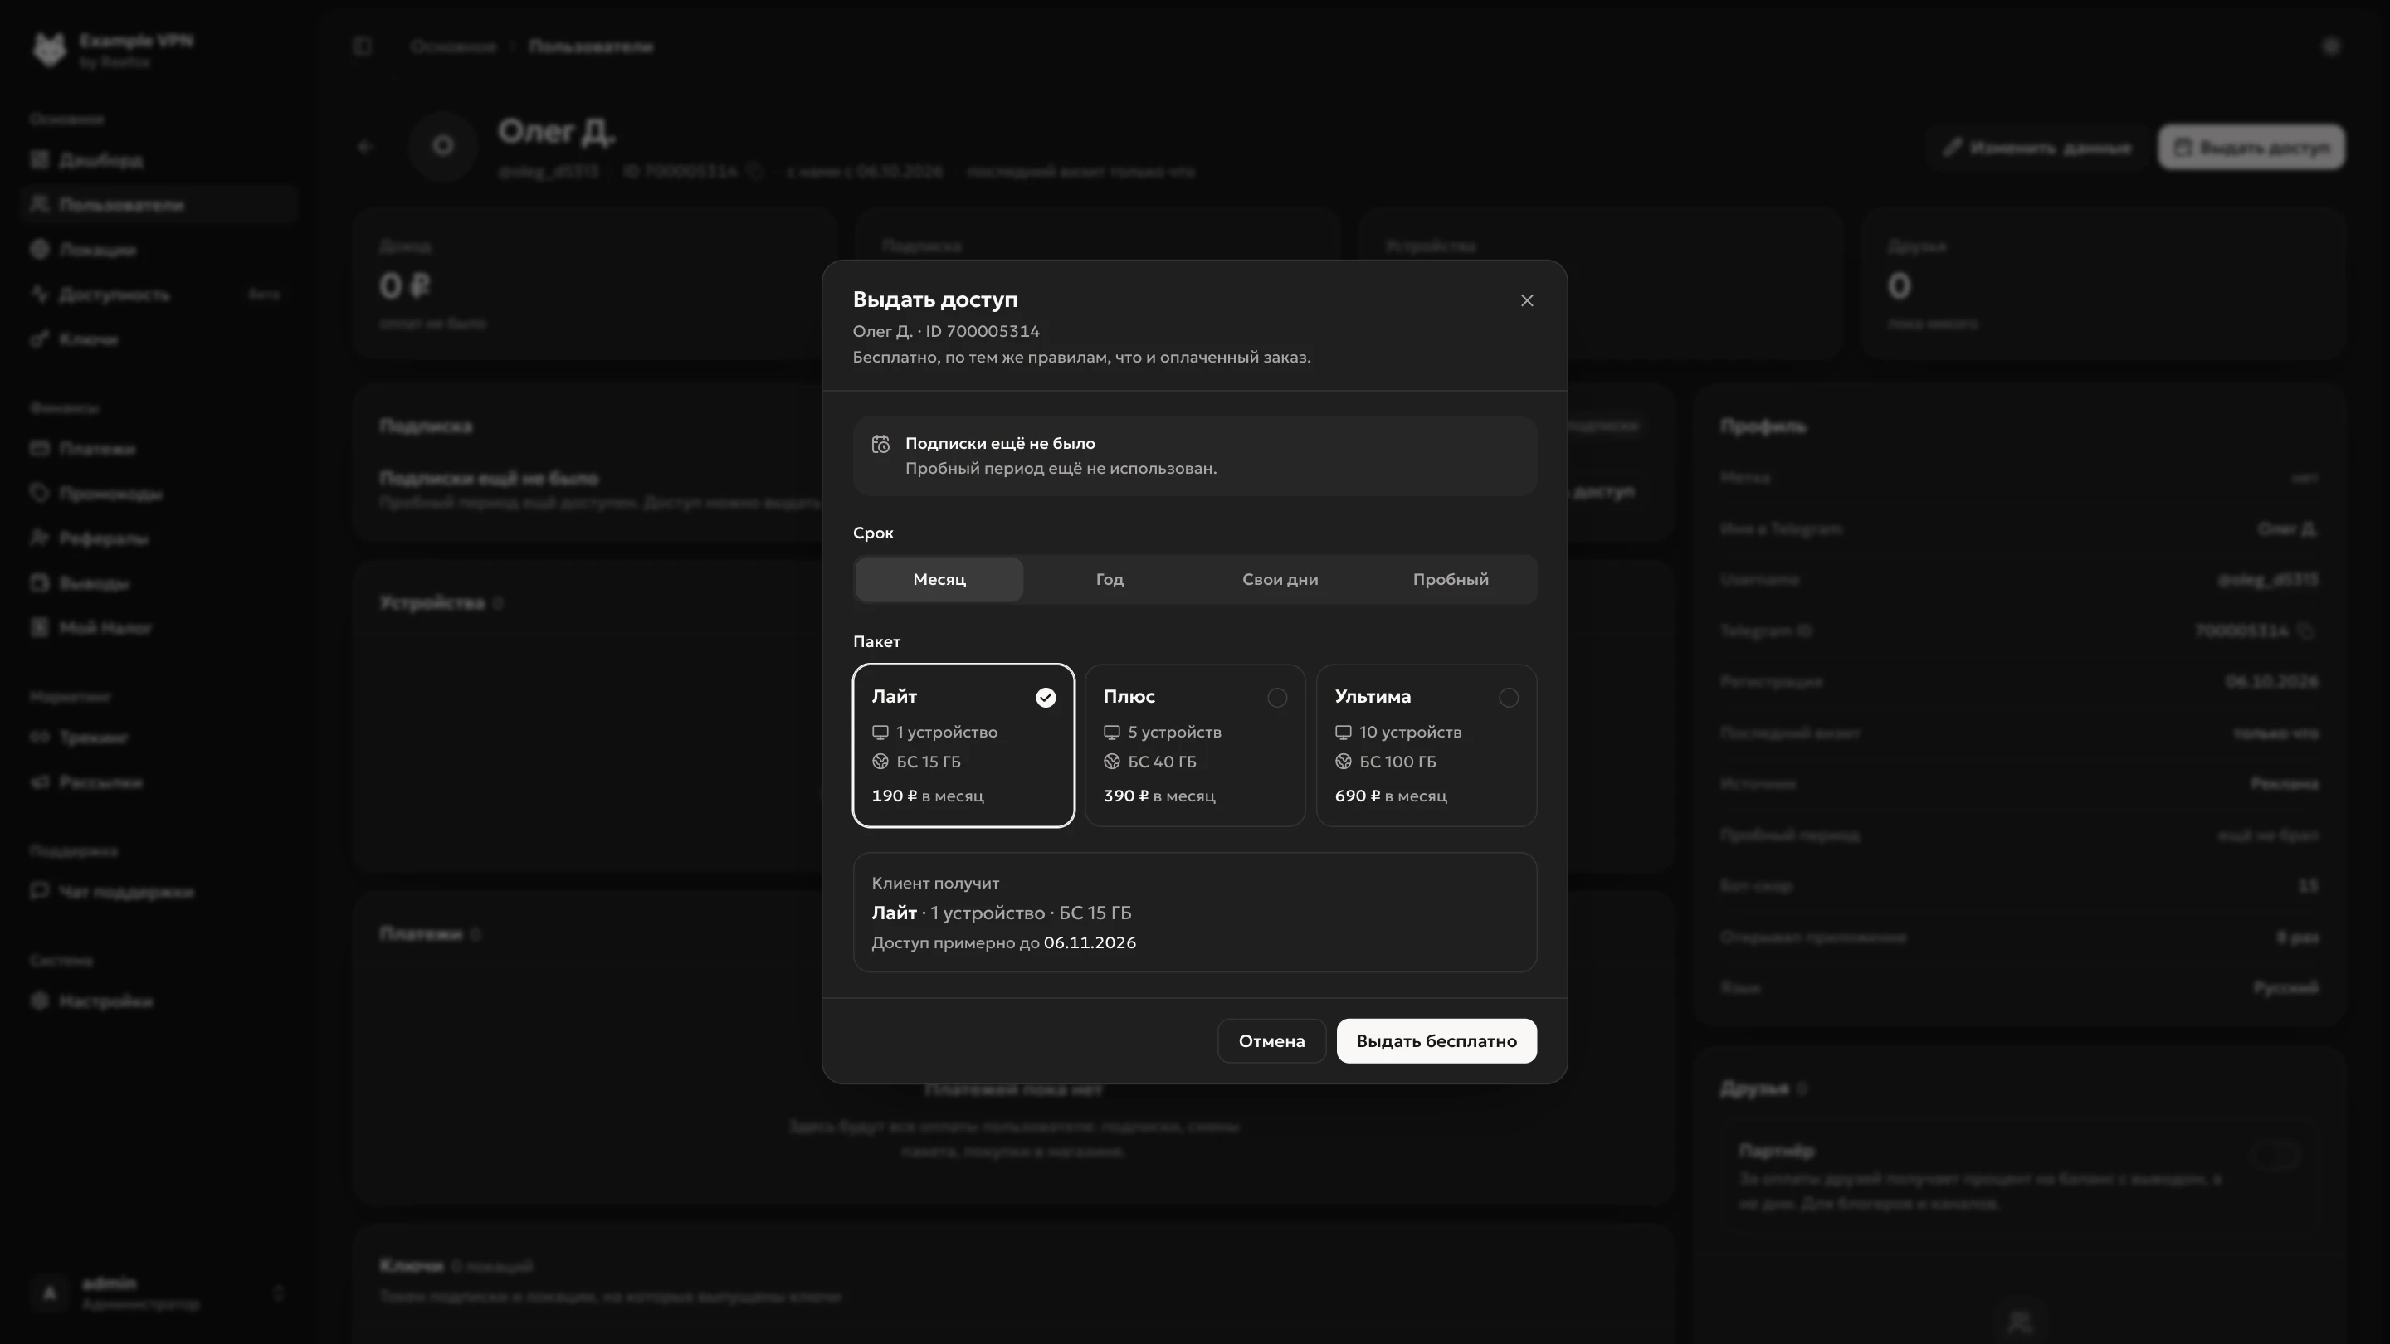
Task: Open Чат поддержки in the sidebar
Action: (158, 891)
